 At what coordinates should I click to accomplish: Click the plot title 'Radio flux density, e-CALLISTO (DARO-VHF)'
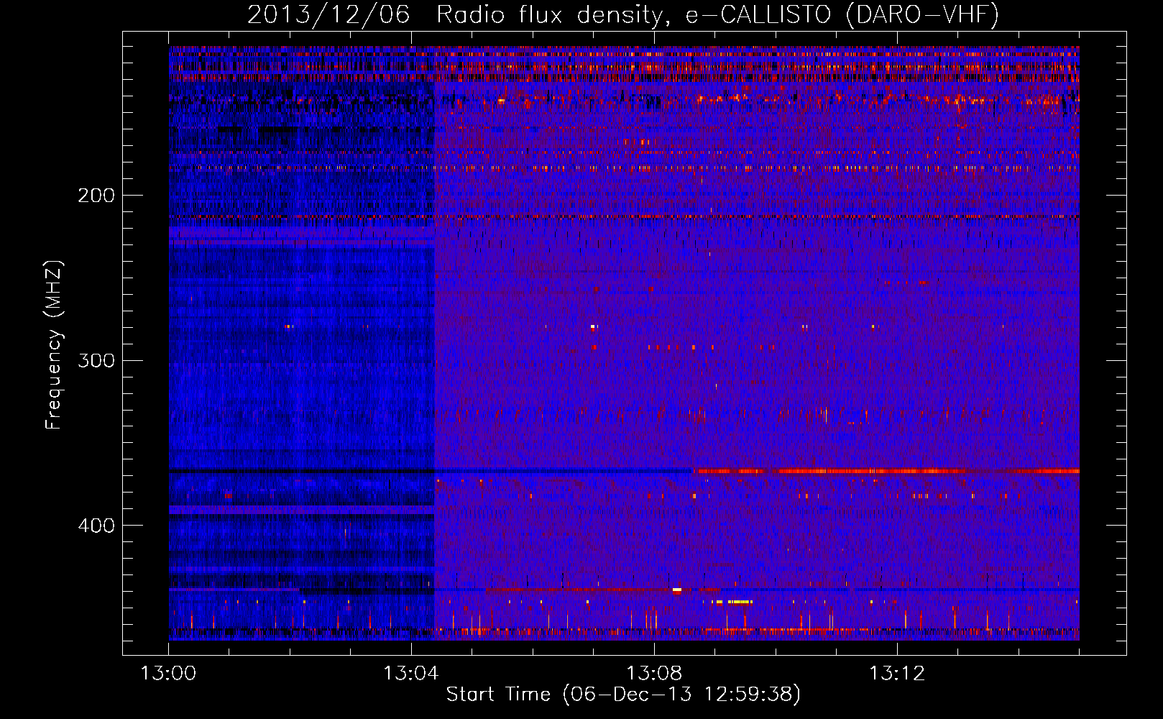(x=717, y=14)
